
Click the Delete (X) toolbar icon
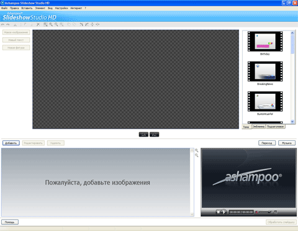38,25
